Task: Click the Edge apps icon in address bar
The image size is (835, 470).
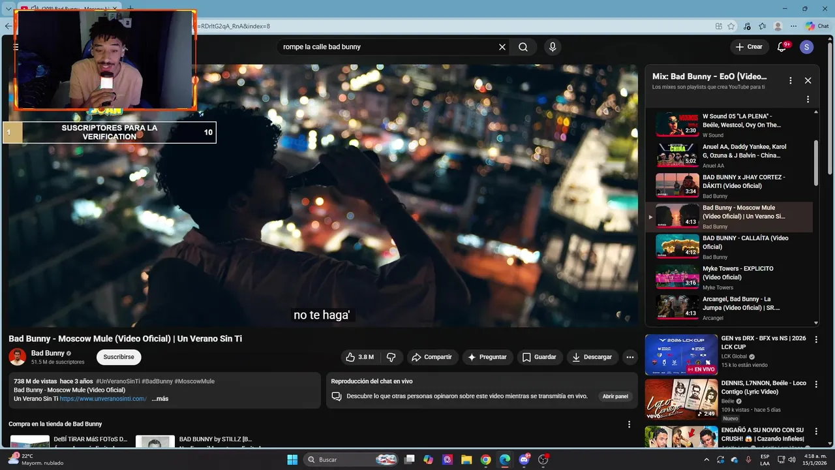Action: (719, 26)
